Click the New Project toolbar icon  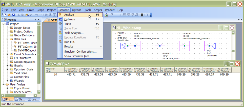coord(5,15)
